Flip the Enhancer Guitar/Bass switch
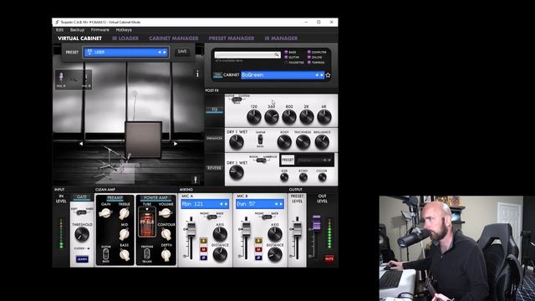The height and width of the screenshot is (301, 535). [x=260, y=140]
